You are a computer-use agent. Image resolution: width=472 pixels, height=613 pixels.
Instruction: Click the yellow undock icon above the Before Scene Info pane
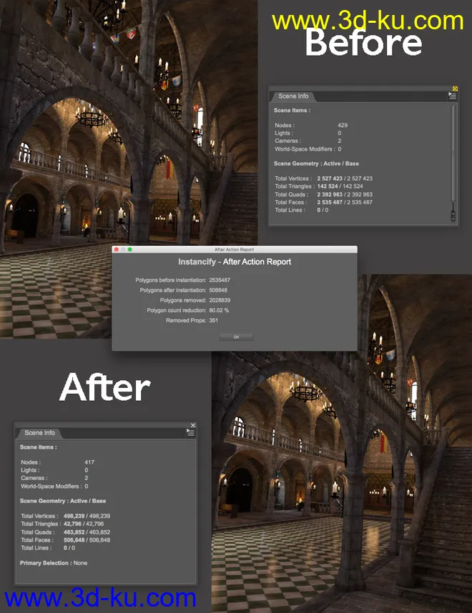pyautogui.click(x=456, y=89)
